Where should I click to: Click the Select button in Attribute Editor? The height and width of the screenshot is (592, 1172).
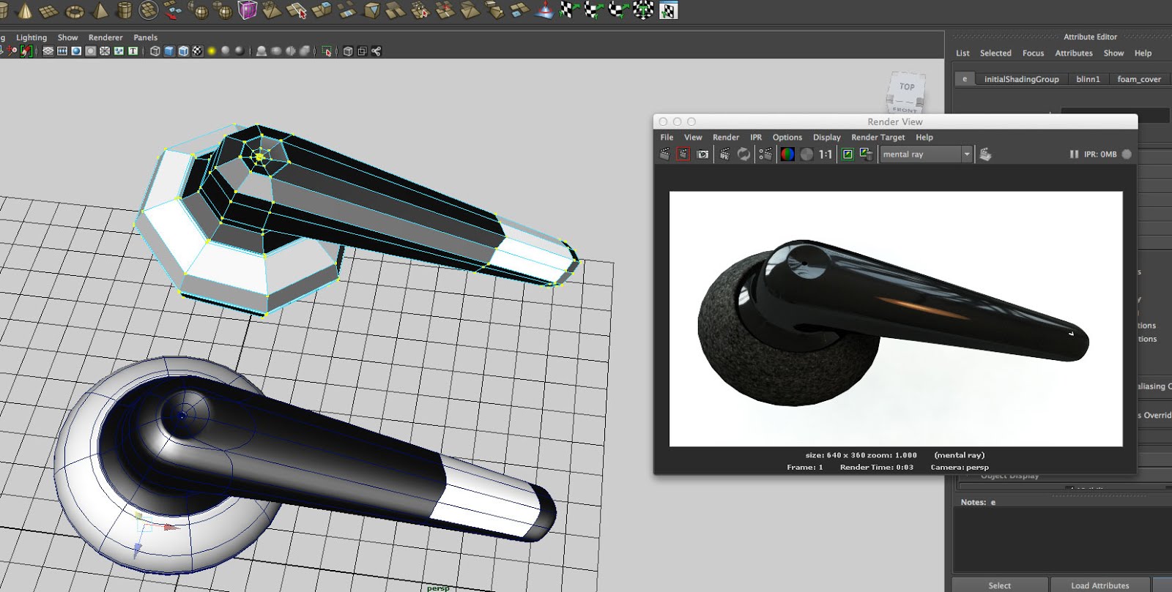(x=999, y=585)
